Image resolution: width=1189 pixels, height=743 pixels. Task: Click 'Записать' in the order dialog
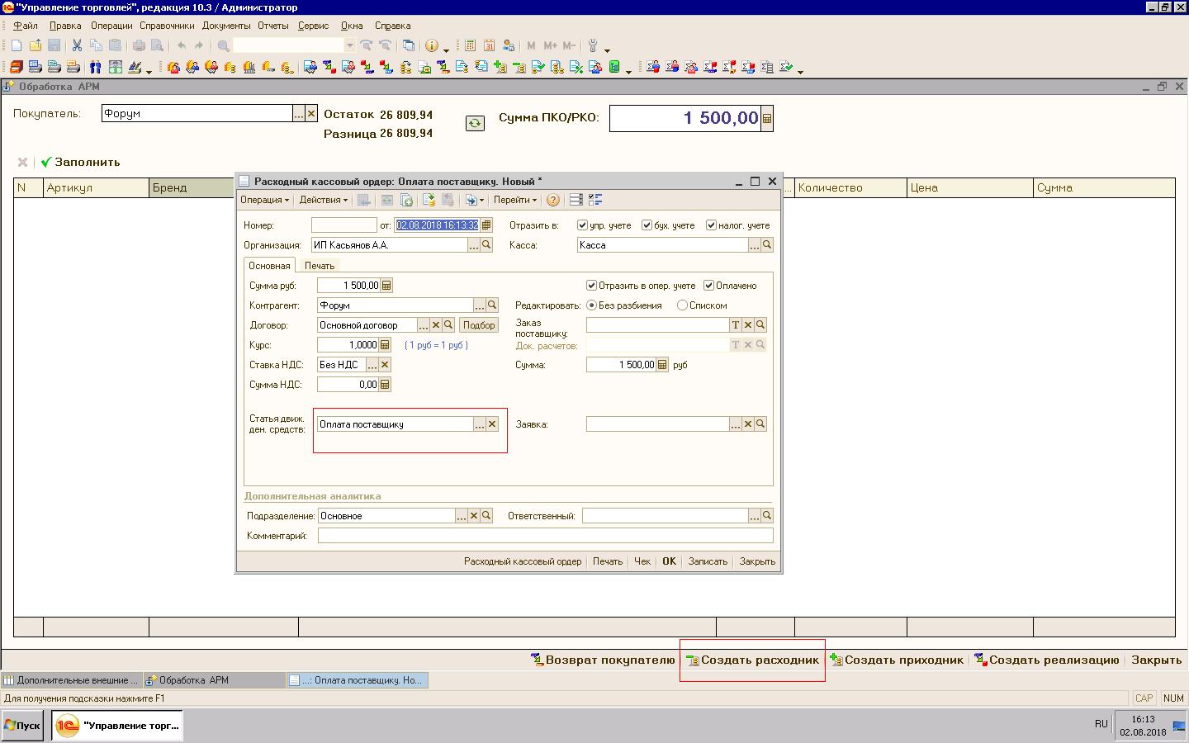pyautogui.click(x=708, y=561)
